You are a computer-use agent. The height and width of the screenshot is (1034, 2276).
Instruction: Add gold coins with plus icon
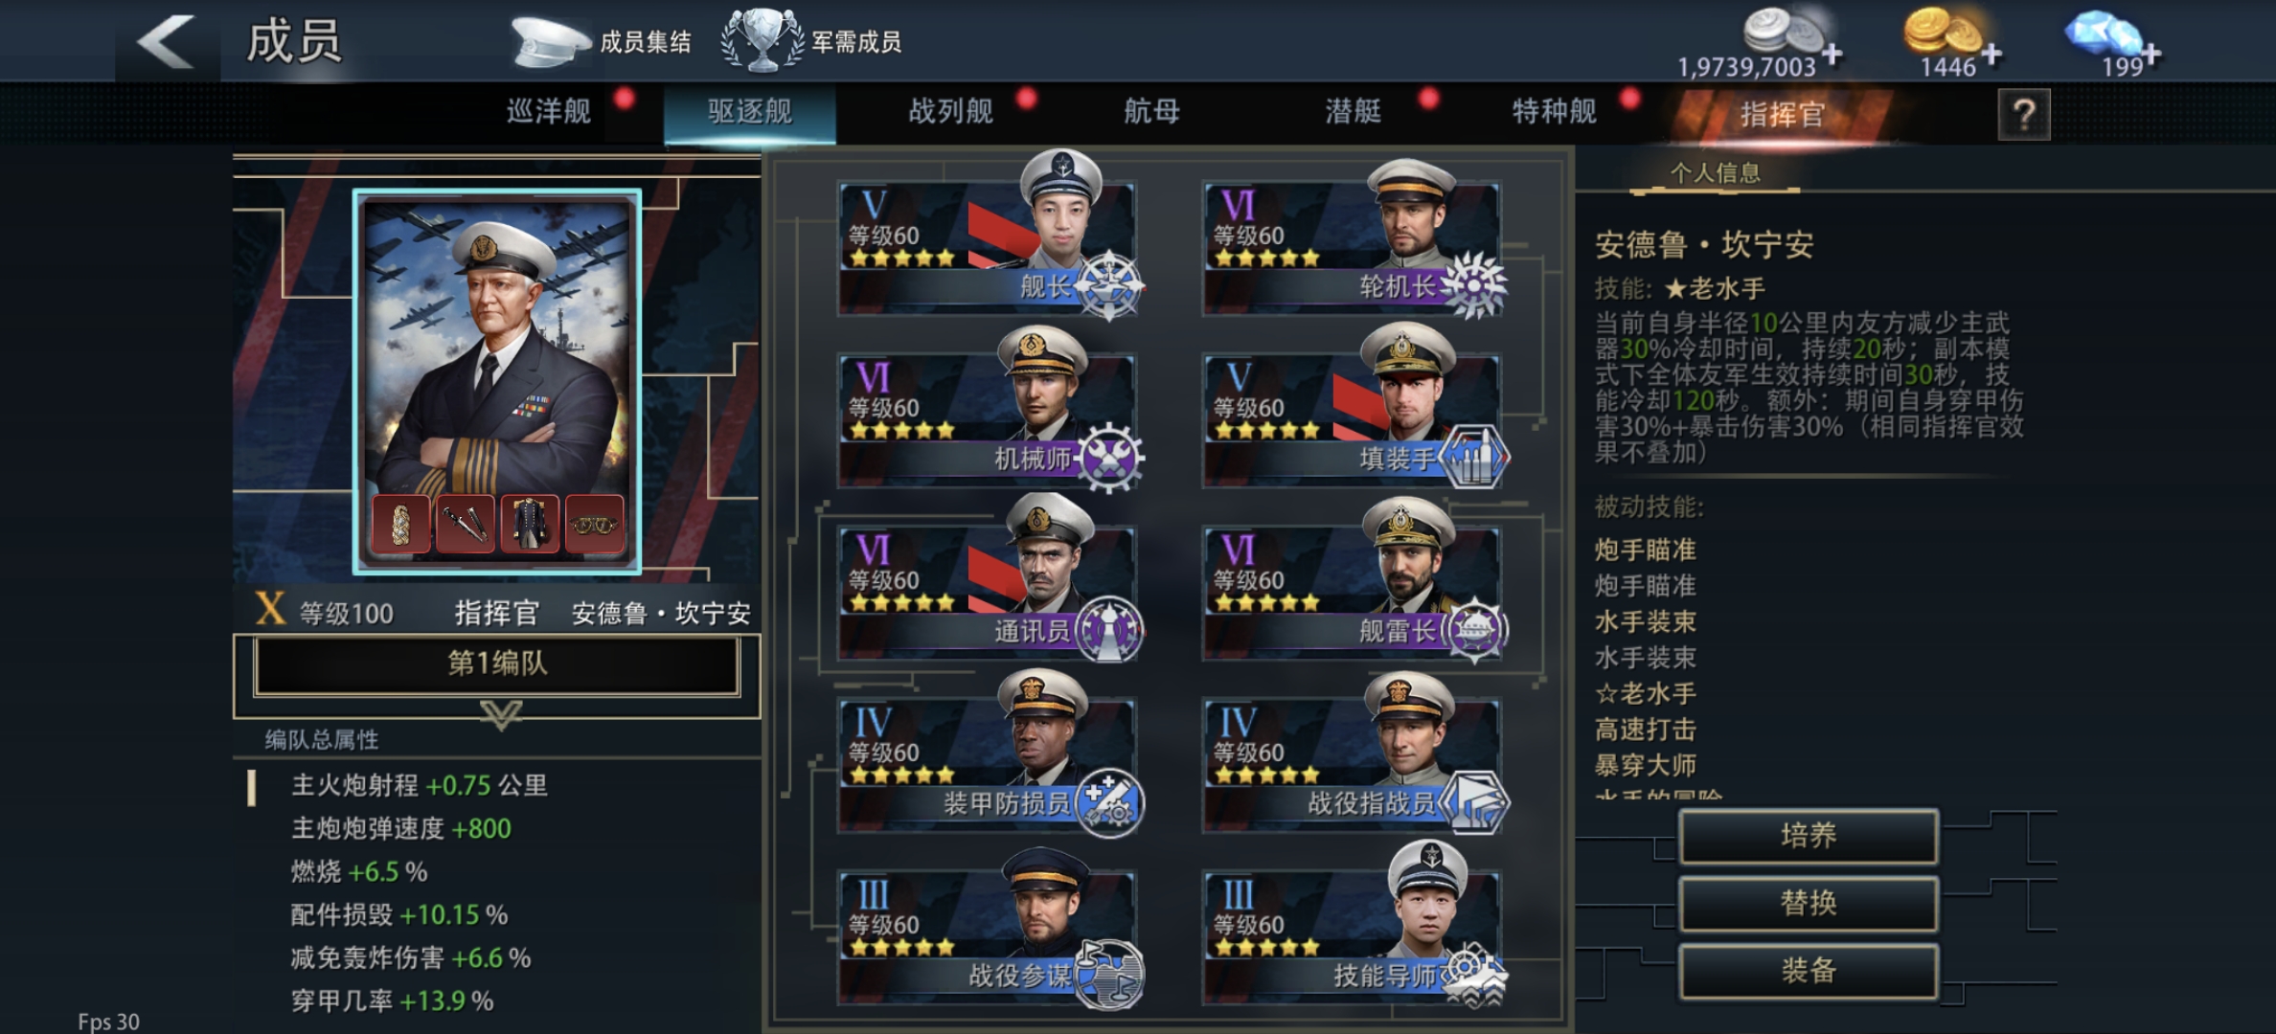coord(1991,54)
